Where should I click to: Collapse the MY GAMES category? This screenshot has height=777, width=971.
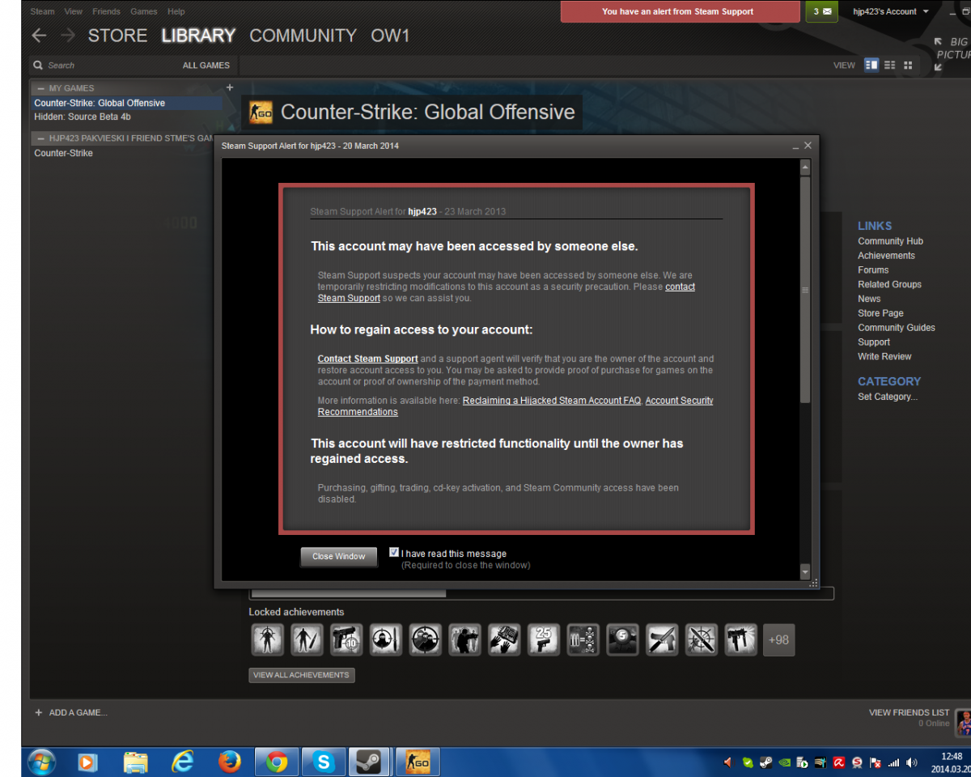pyautogui.click(x=40, y=88)
